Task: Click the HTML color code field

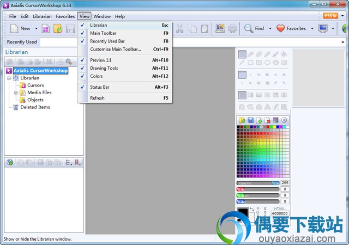Action: tap(280, 213)
